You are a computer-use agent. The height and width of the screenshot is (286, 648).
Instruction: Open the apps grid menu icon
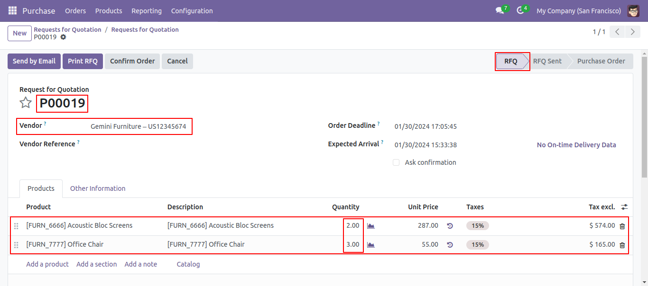point(12,10)
